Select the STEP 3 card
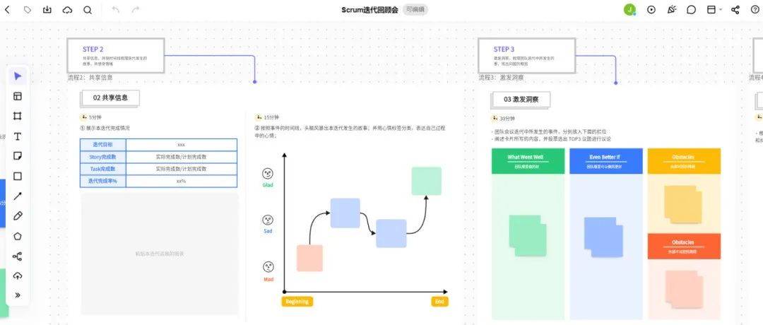 coord(526,56)
